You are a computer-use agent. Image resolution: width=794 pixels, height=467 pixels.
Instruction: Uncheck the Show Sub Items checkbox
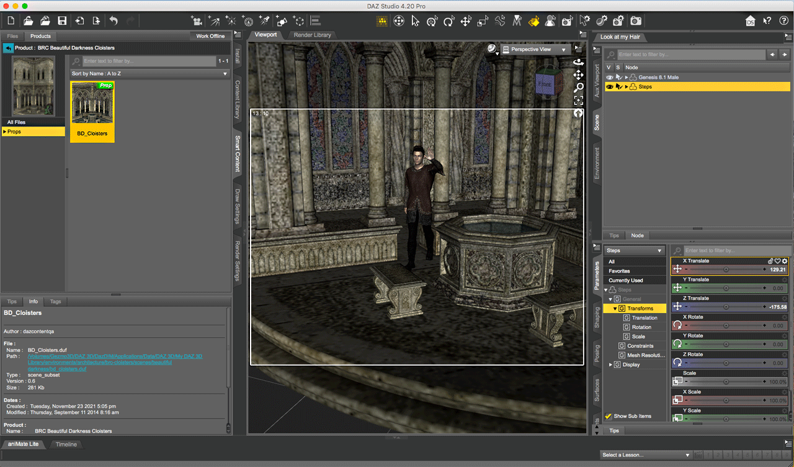(x=607, y=416)
